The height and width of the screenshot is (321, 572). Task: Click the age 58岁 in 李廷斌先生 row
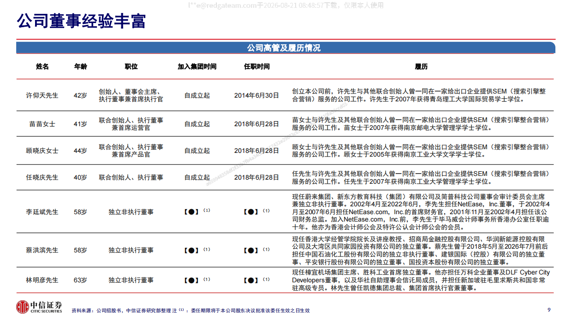coord(80,212)
